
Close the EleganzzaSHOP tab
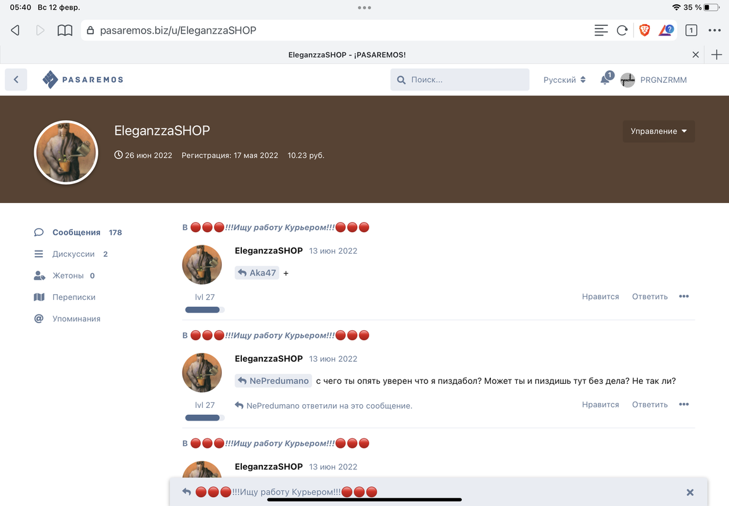695,55
